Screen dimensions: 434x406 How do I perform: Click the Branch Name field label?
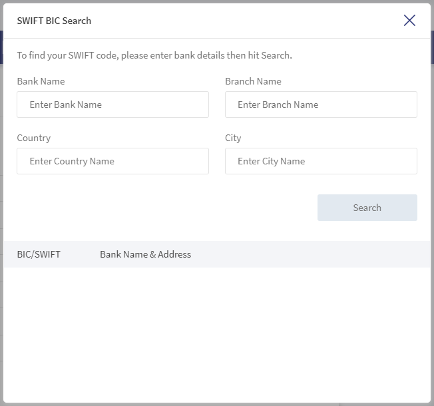pos(253,81)
